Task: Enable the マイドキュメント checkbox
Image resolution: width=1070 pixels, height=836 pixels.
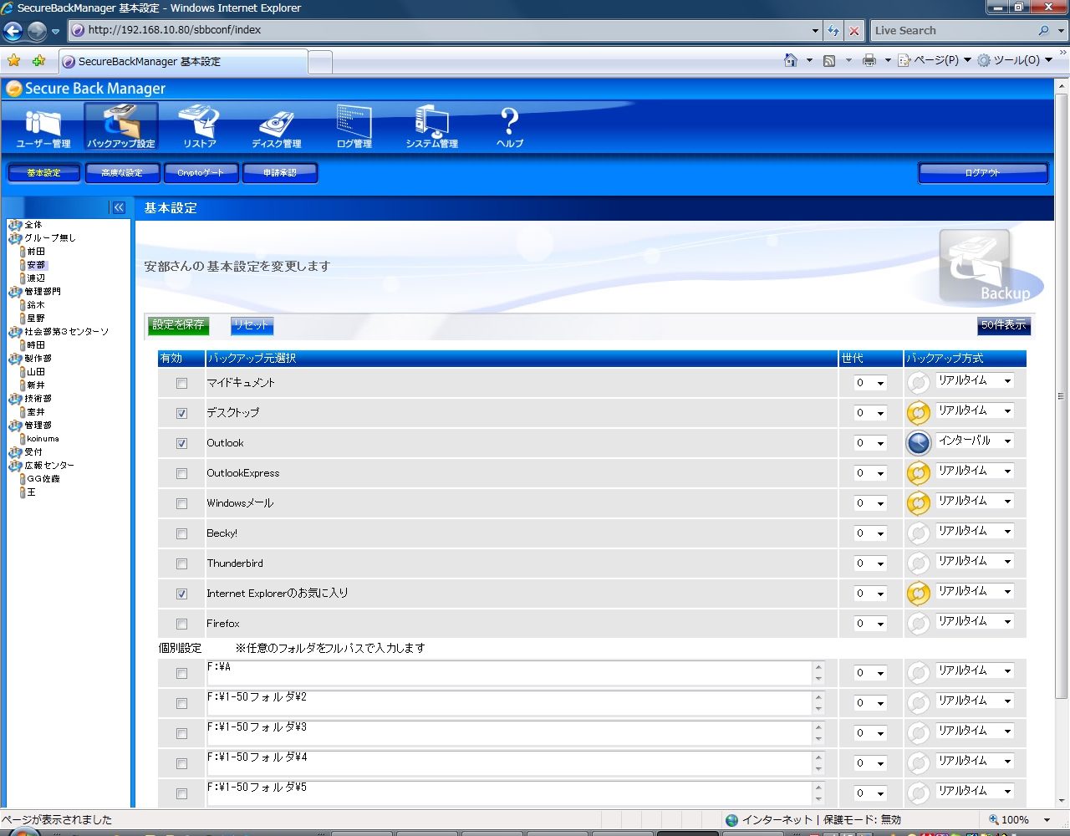Action: pyautogui.click(x=181, y=383)
